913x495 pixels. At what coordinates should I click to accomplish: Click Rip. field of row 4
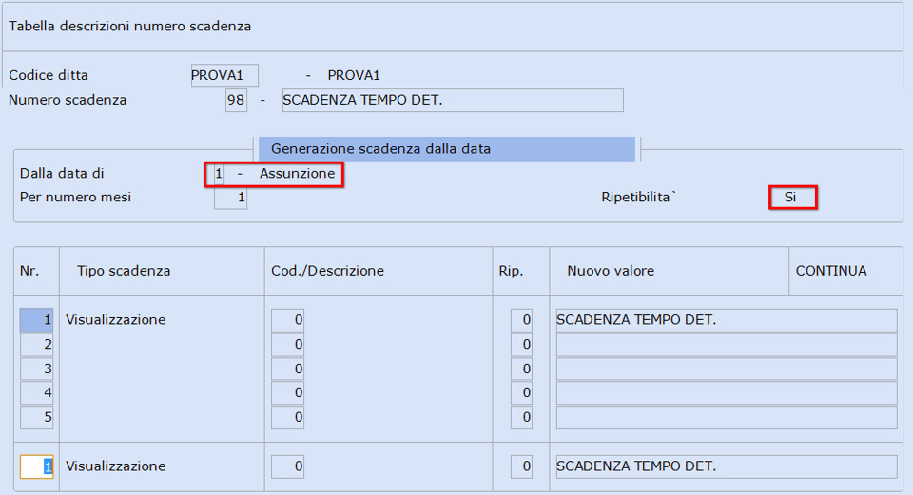click(522, 392)
